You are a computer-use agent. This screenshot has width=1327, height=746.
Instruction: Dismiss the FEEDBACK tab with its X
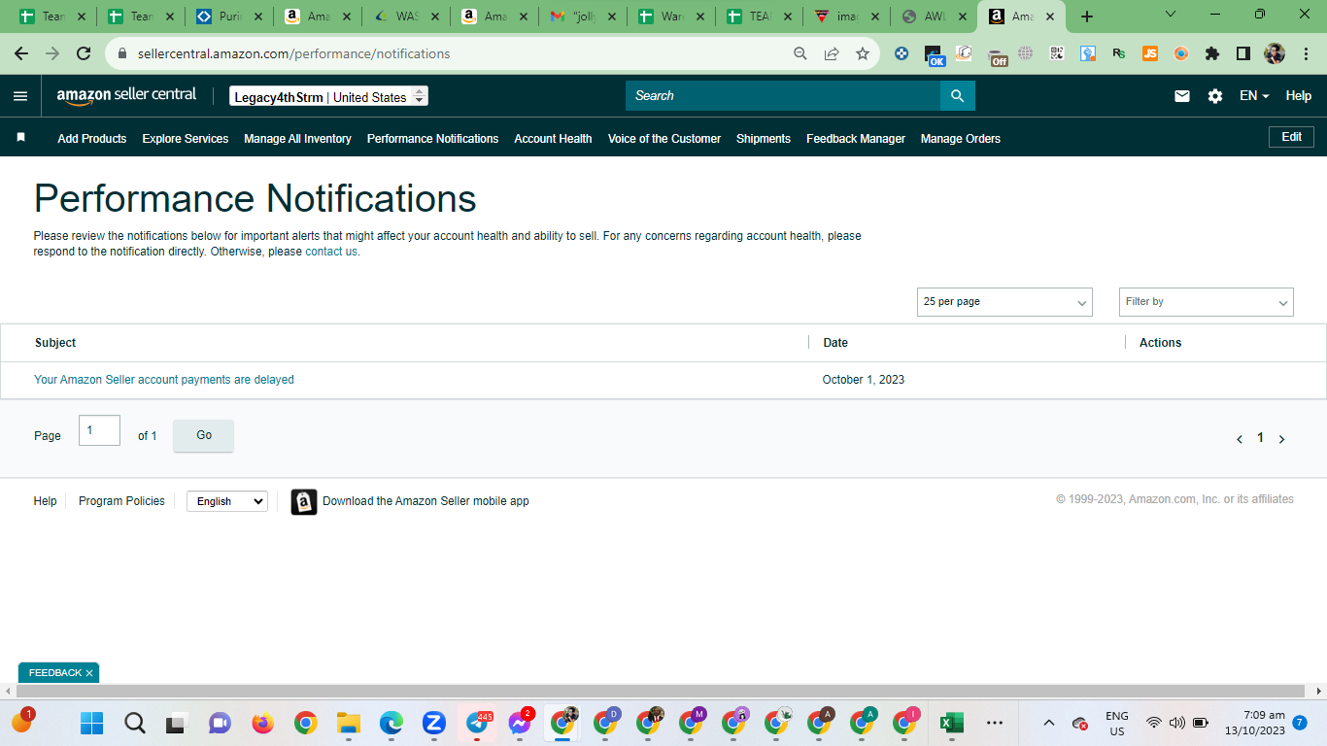click(x=89, y=673)
